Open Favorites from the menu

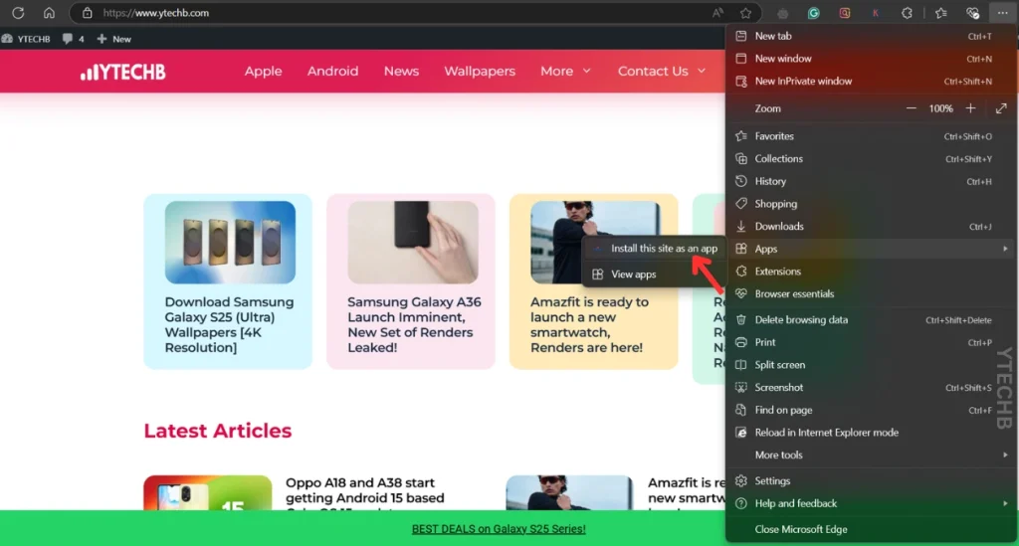click(870, 136)
